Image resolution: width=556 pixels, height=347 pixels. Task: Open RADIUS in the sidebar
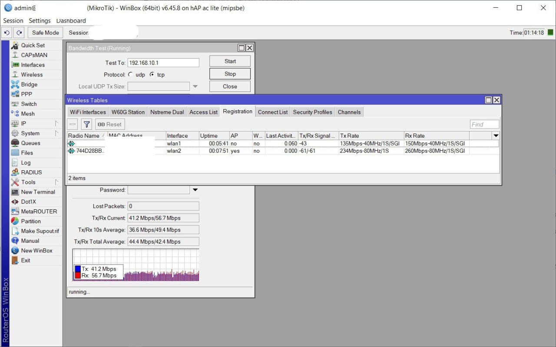click(32, 172)
